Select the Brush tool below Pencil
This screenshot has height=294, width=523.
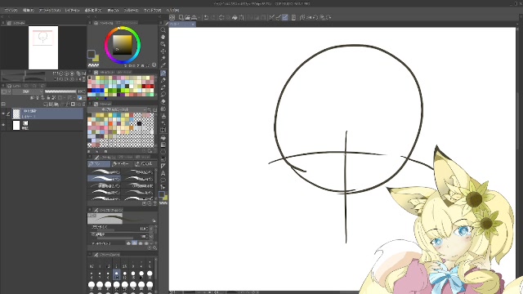pos(163,87)
